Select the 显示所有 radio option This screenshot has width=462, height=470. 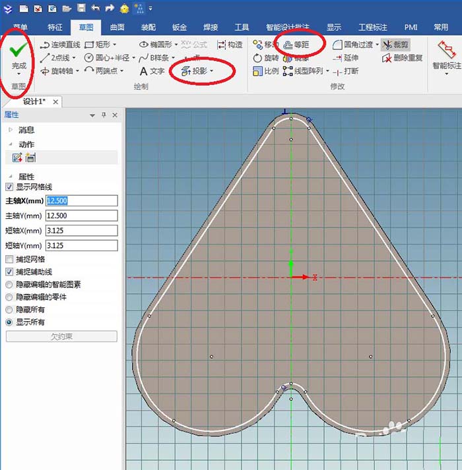click(x=9, y=322)
